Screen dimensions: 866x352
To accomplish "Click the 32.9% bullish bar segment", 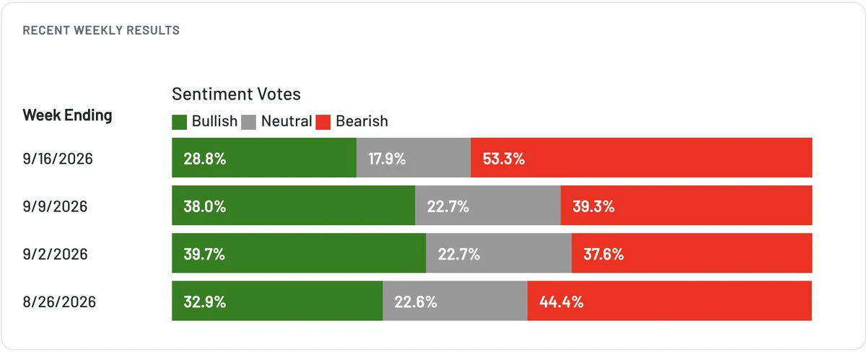I will [x=277, y=301].
